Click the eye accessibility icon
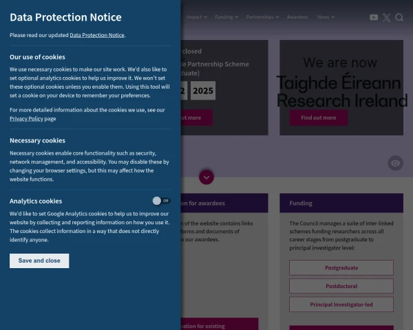 coord(395,163)
